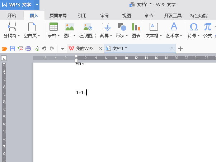This screenshot has width=216, height=162.
Task: Open the WPS 文字 application menu arrow
Action: click(37, 5)
